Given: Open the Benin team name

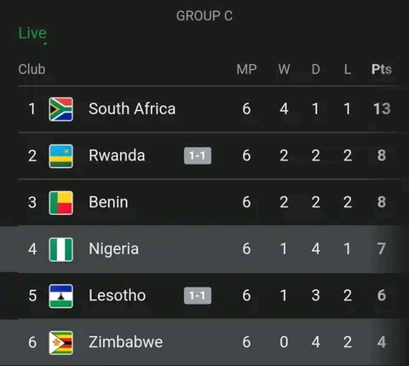Looking at the screenshot, I should (x=108, y=202).
